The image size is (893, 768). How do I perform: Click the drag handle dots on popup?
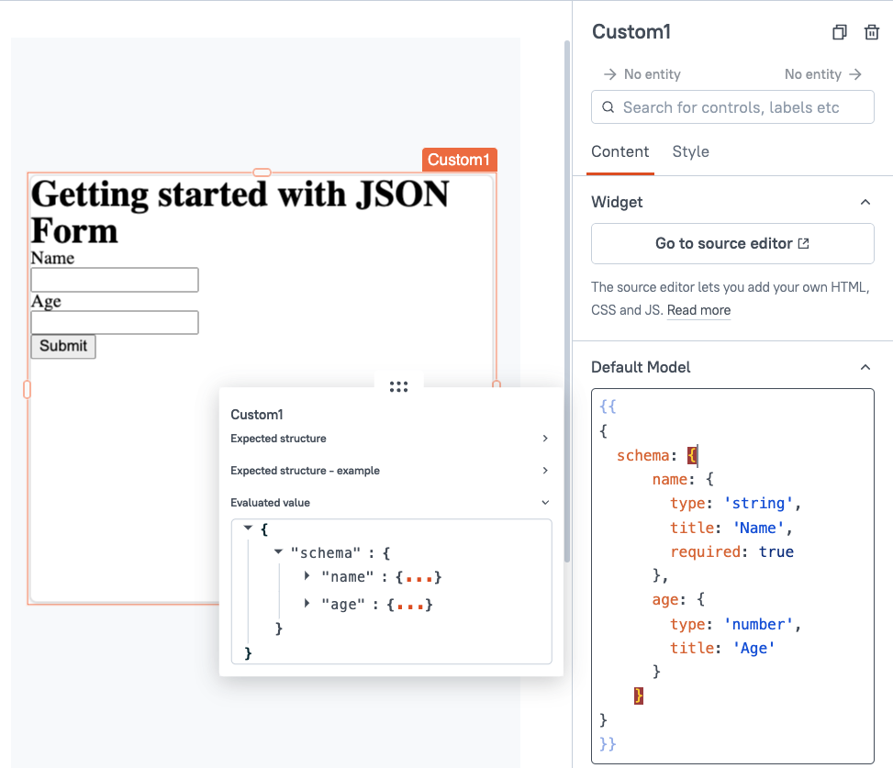click(398, 387)
